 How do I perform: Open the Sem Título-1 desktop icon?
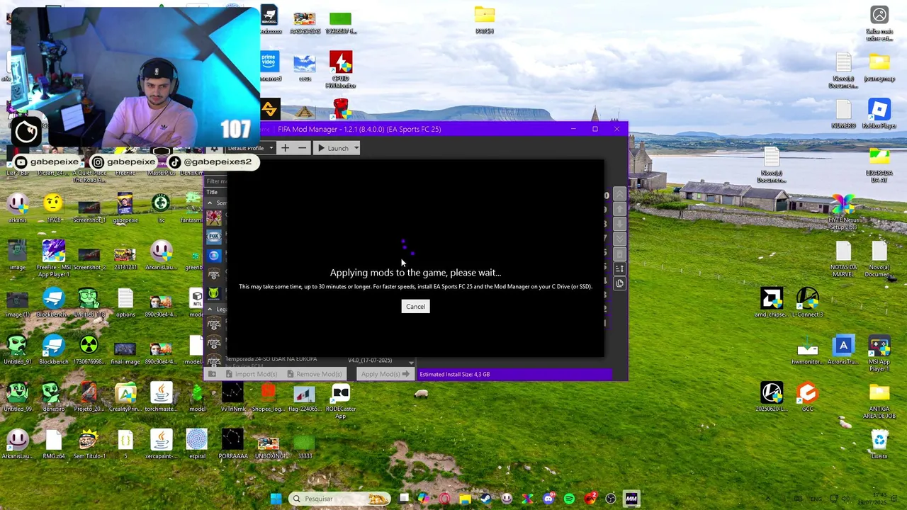coord(89,443)
